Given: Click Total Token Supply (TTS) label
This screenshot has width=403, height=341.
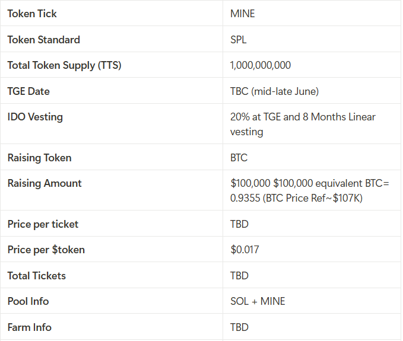Looking at the screenshot, I should (x=64, y=65).
